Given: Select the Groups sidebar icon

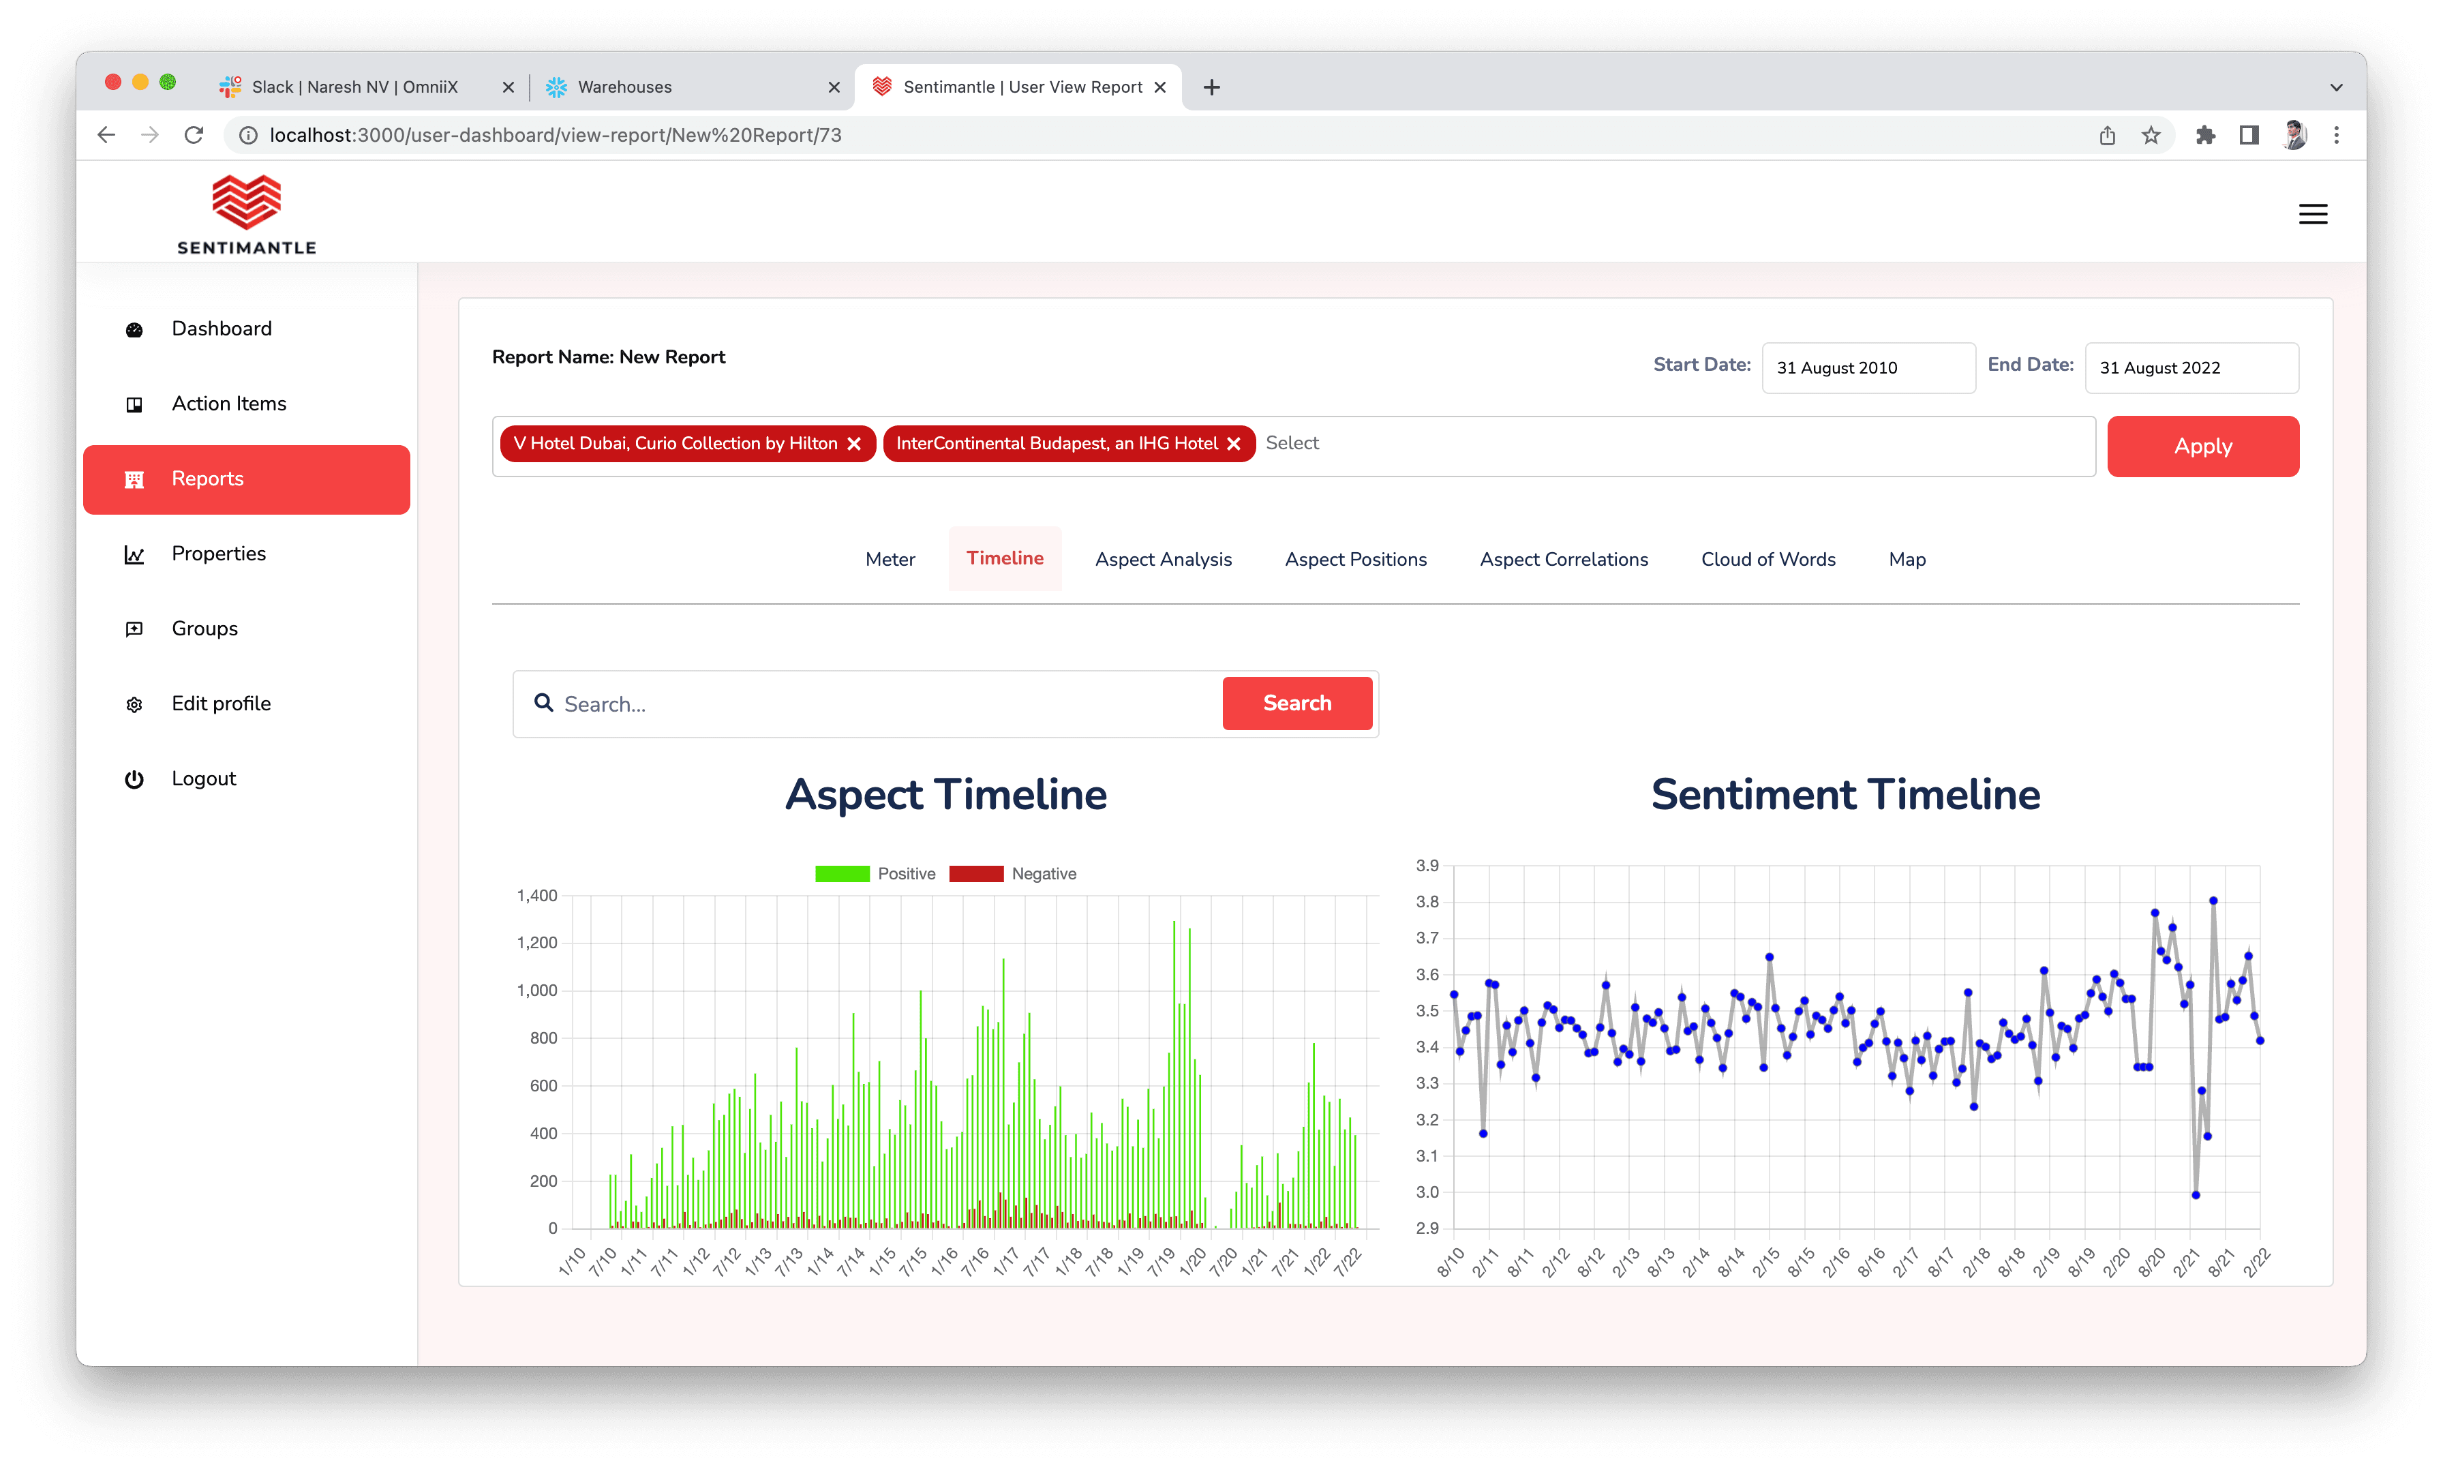Looking at the screenshot, I should pyautogui.click(x=134, y=629).
